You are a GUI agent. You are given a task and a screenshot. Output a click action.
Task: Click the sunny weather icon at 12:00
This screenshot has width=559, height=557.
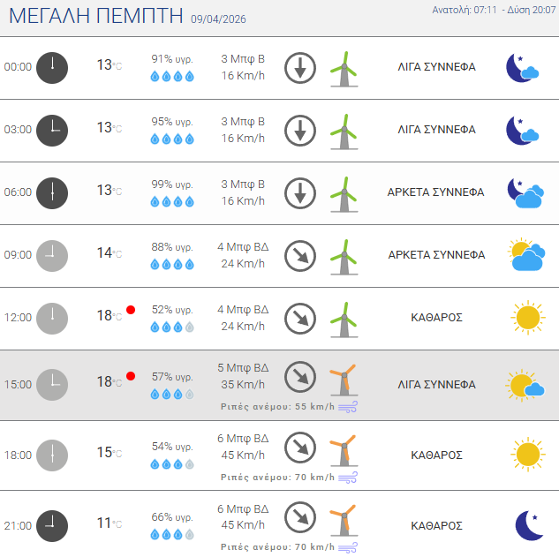click(527, 317)
